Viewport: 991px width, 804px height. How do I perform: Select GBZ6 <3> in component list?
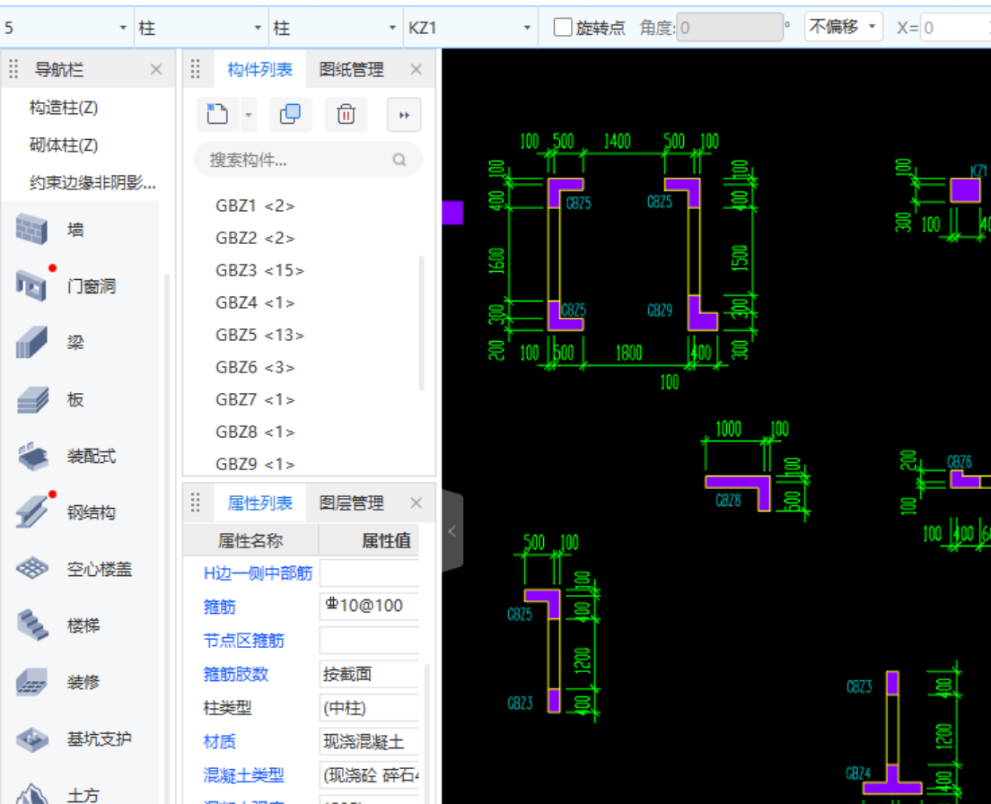[x=255, y=367]
